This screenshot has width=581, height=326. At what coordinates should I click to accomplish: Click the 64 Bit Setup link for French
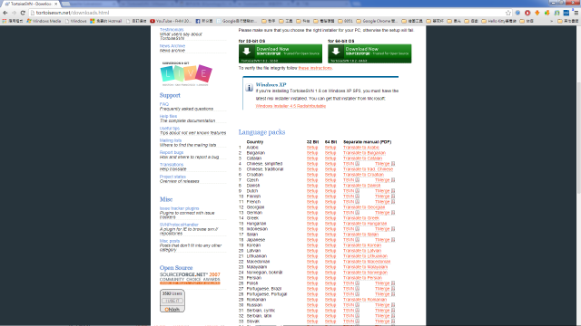(x=330, y=202)
